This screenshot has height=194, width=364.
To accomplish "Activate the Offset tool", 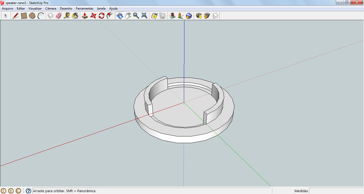I will point(110,16).
